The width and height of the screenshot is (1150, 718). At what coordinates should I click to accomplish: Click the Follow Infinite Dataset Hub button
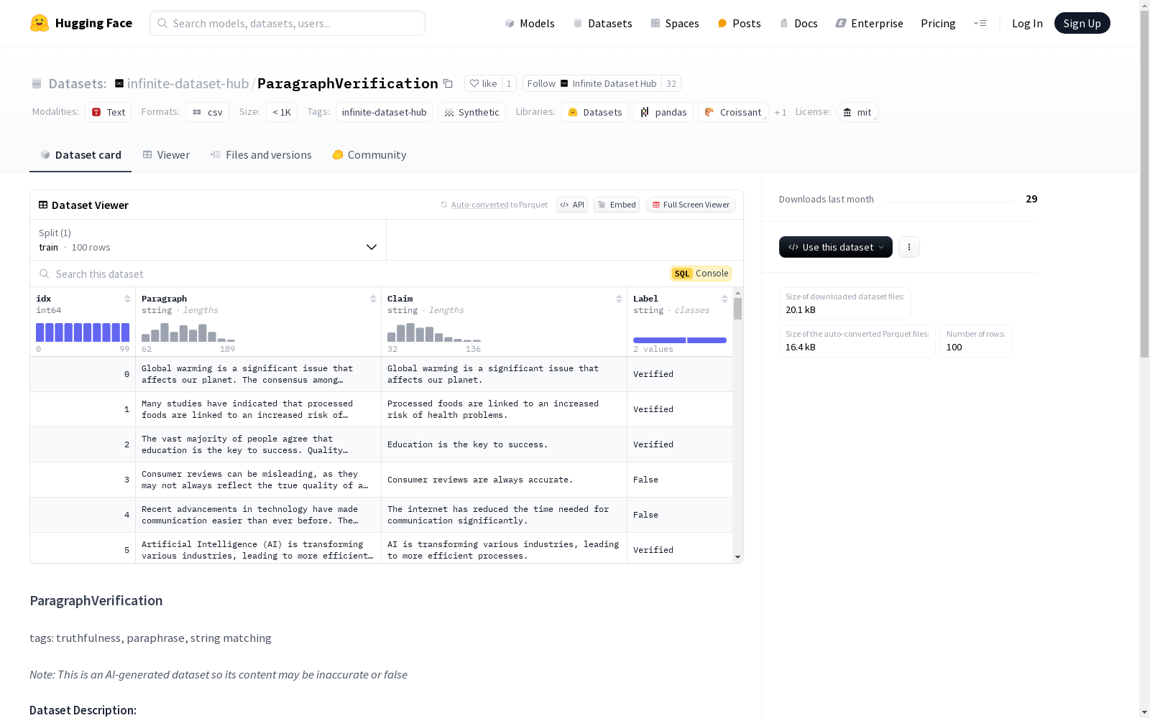[x=592, y=83]
